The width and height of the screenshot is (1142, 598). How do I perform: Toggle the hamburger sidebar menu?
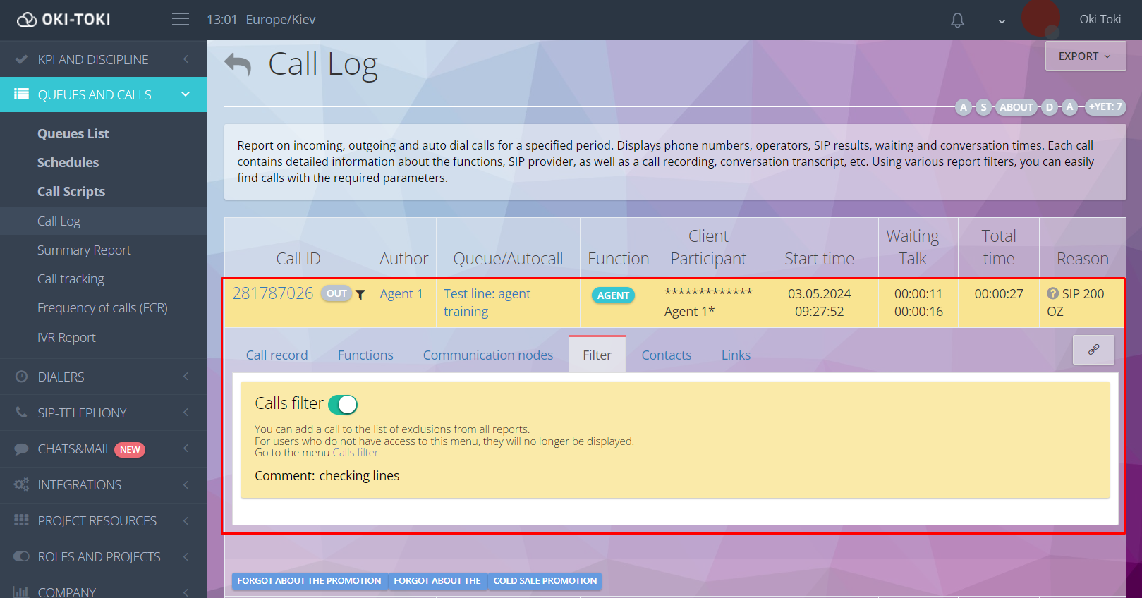[x=181, y=20]
